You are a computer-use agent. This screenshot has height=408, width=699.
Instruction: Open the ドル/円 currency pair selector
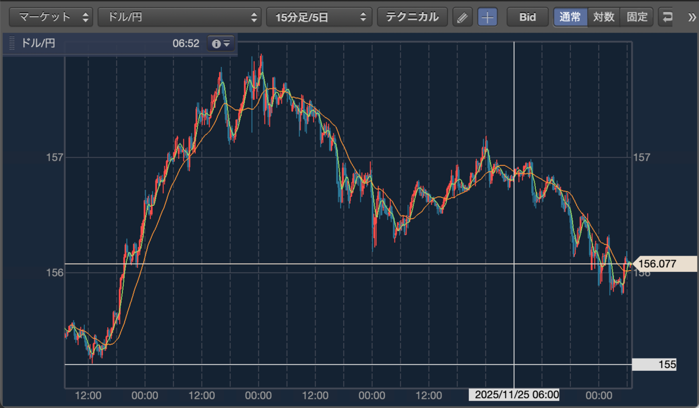[179, 17]
